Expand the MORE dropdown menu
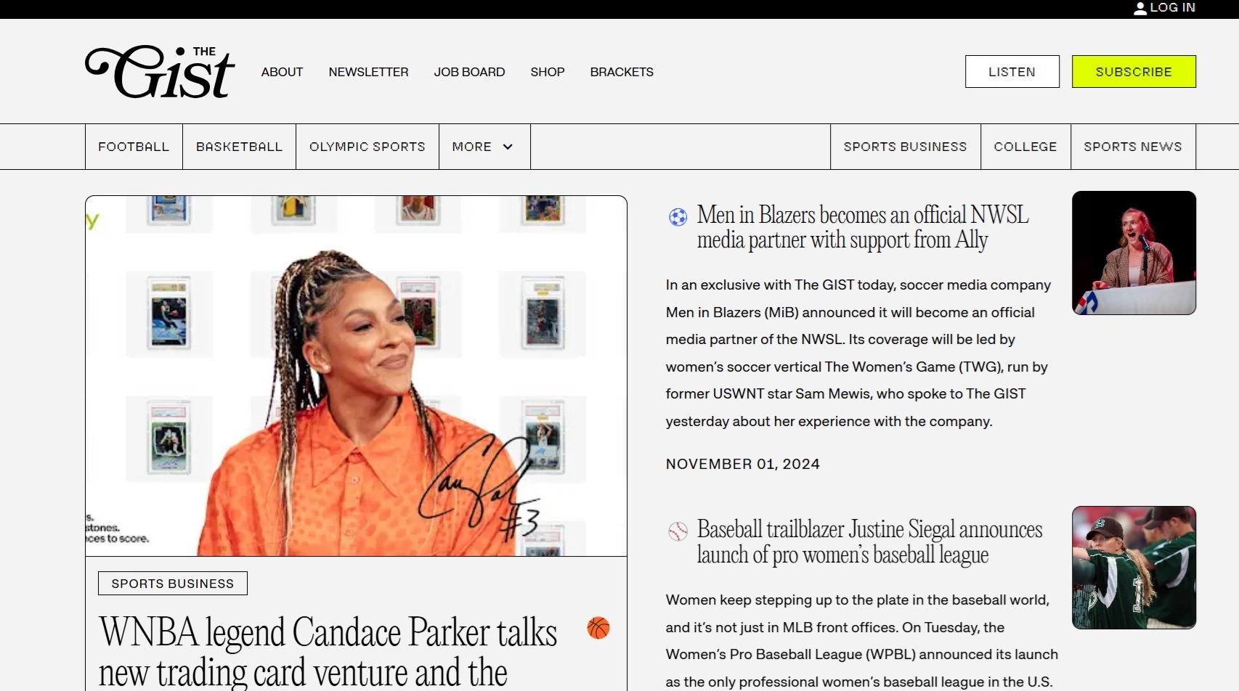The height and width of the screenshot is (691, 1239). click(x=484, y=147)
